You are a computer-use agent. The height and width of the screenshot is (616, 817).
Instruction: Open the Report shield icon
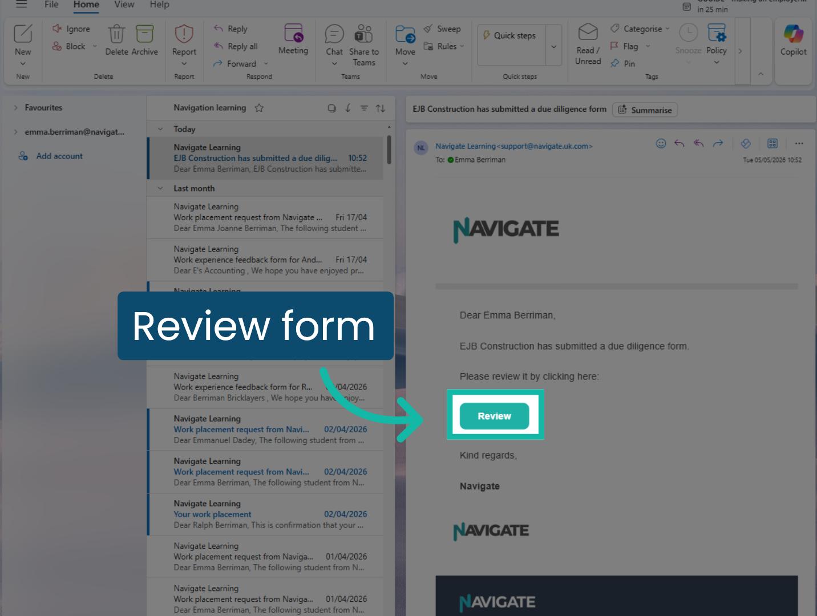(184, 34)
